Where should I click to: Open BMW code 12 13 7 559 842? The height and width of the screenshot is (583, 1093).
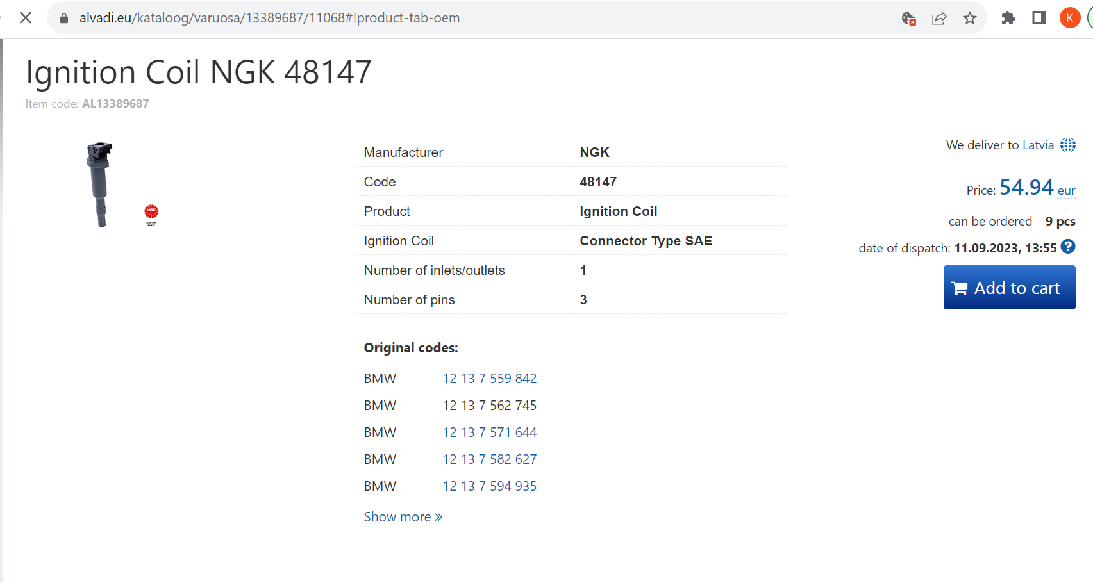click(489, 379)
